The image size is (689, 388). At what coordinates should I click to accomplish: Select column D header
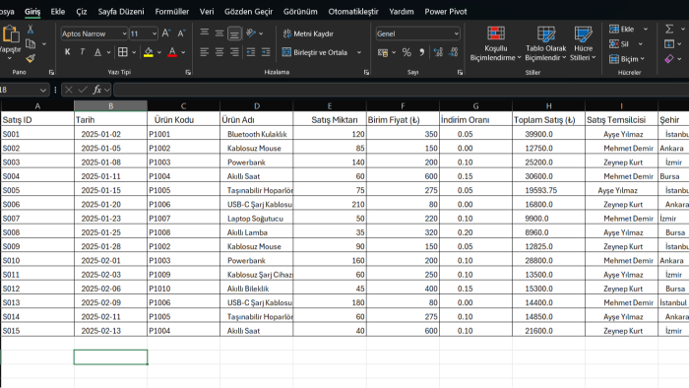click(257, 106)
